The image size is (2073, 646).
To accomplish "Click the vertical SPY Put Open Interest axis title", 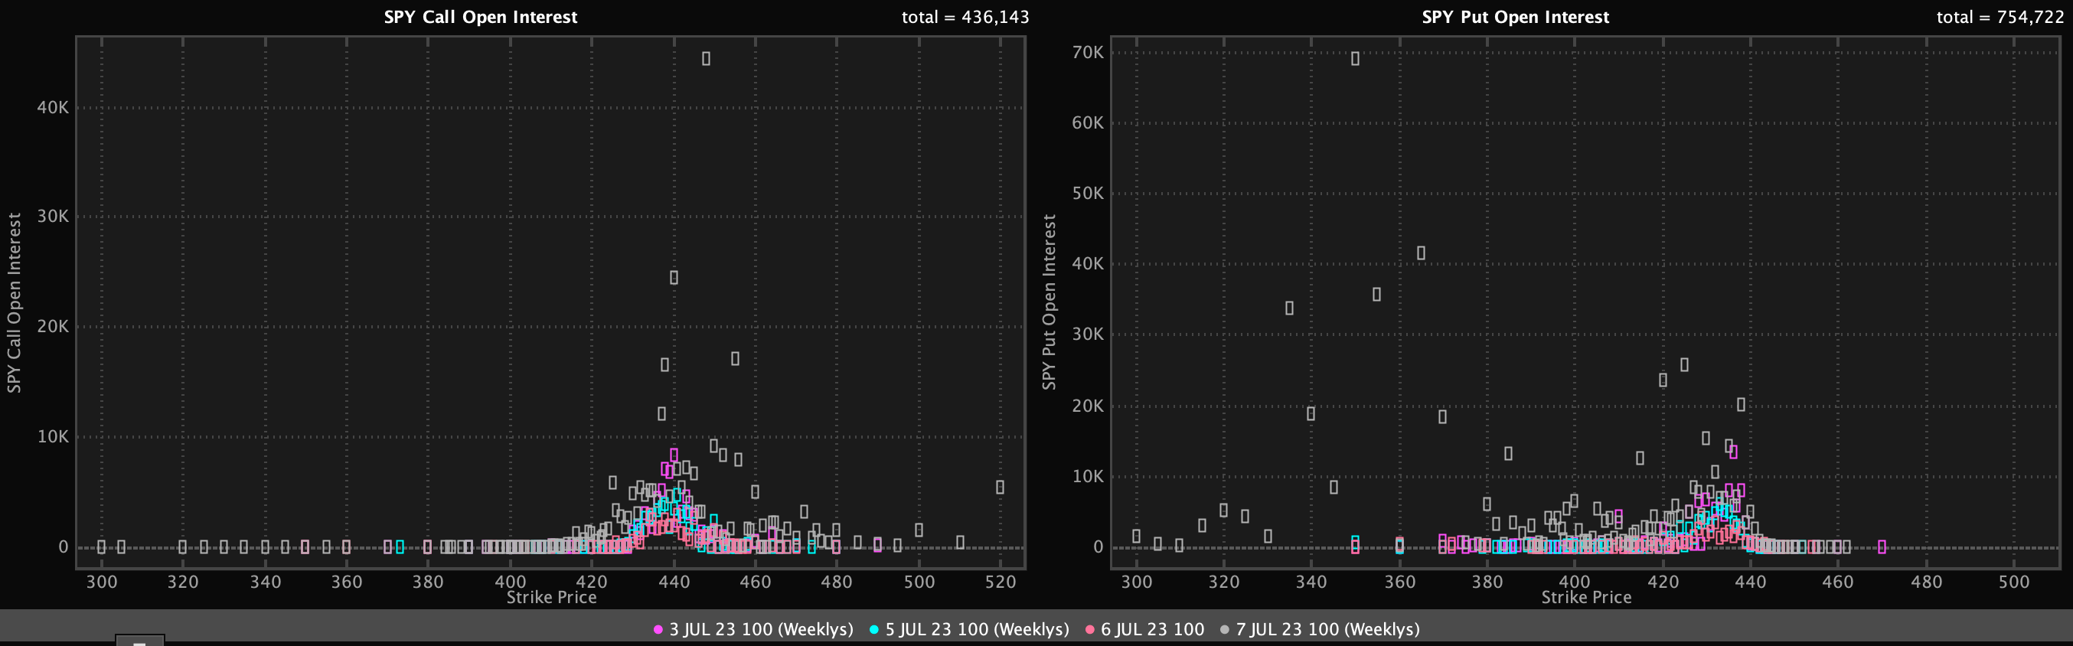I will (1049, 302).
